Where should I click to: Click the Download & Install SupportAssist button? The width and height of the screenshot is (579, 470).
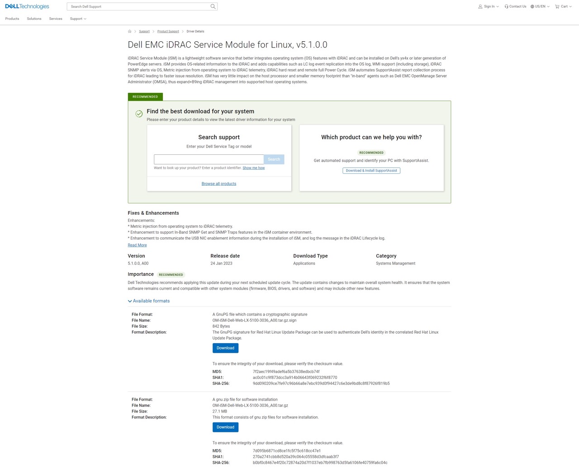(371, 171)
